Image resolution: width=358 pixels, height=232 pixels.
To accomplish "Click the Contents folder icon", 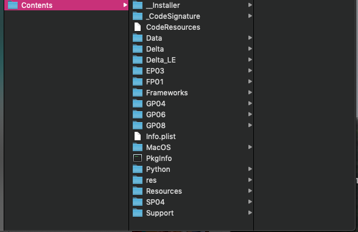I will pos(13,5).
